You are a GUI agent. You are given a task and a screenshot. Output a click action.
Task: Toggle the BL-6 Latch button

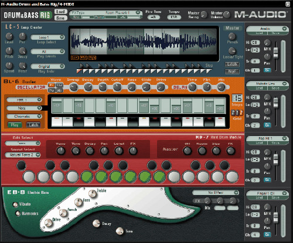click(x=33, y=125)
